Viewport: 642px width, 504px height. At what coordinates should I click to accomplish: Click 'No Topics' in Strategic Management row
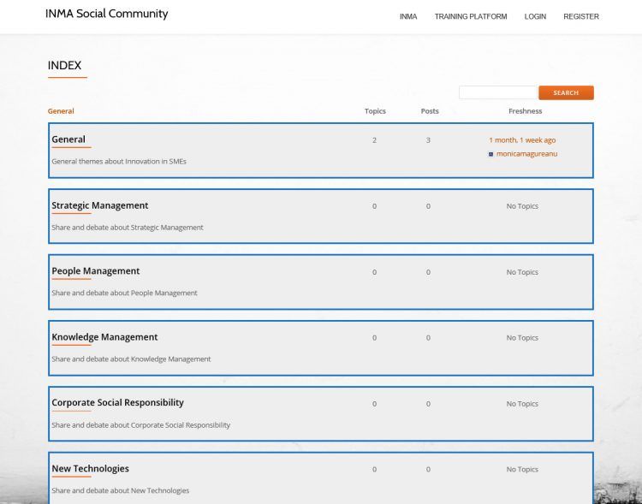522,206
